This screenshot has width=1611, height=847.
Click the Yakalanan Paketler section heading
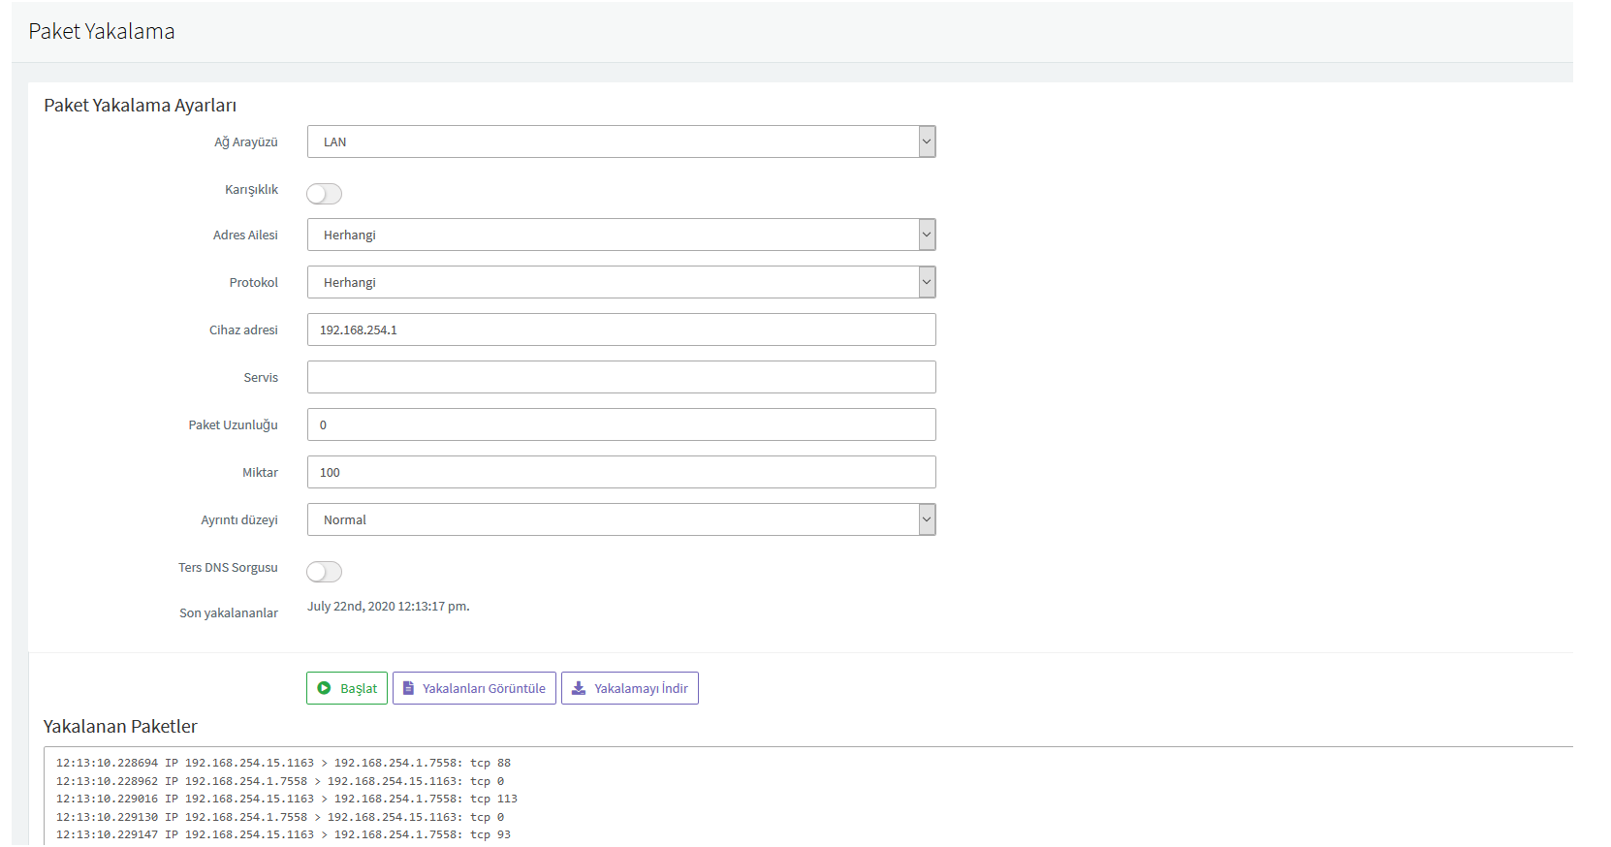tap(120, 727)
